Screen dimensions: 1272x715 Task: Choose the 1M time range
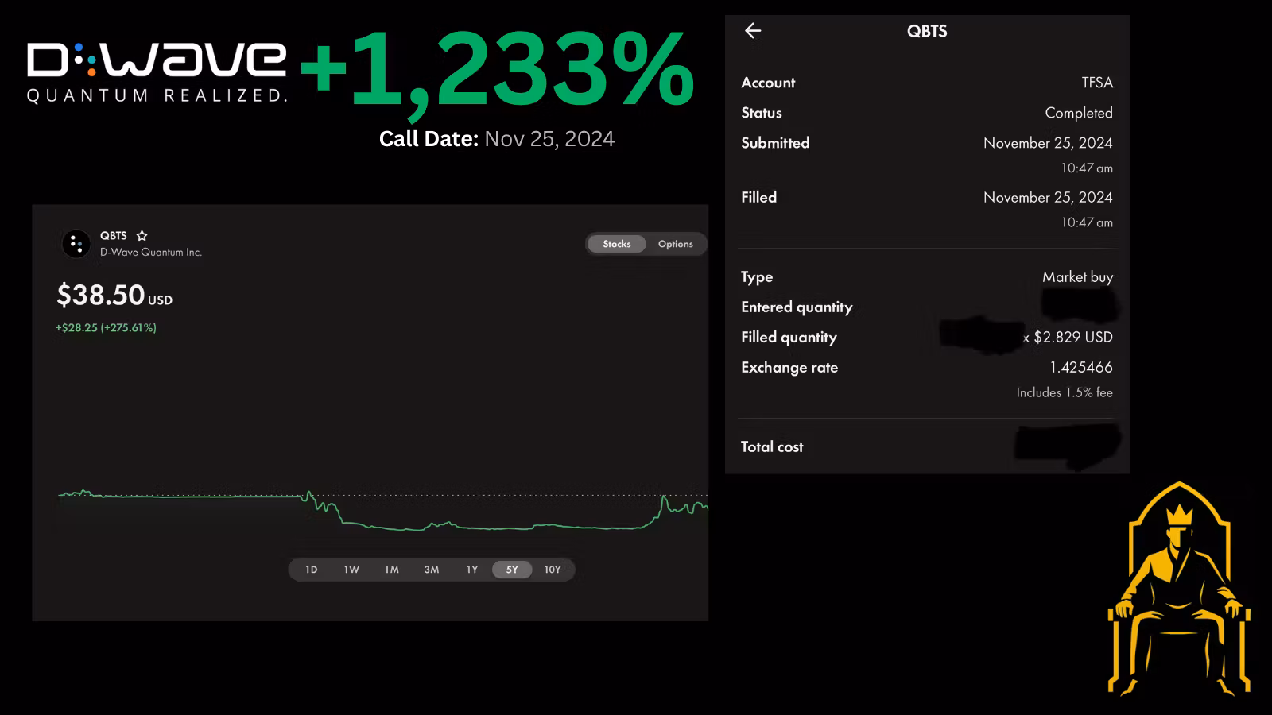[392, 570]
